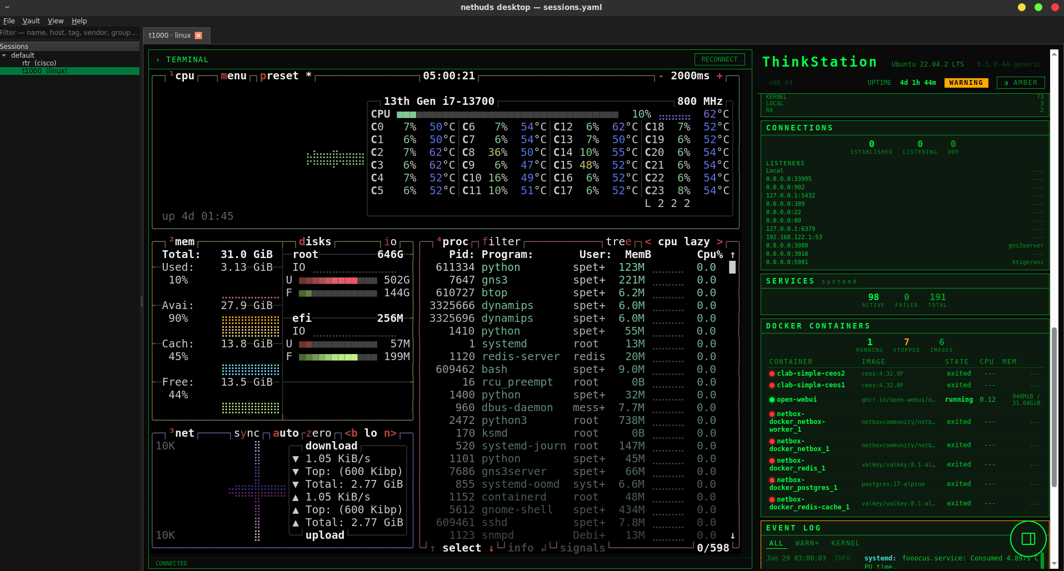Click Cpu% column header in proc
This screenshot has height=571, width=1064.
coord(710,255)
